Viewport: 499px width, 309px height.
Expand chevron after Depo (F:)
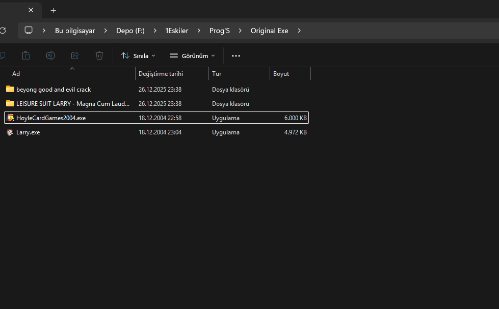click(x=155, y=31)
